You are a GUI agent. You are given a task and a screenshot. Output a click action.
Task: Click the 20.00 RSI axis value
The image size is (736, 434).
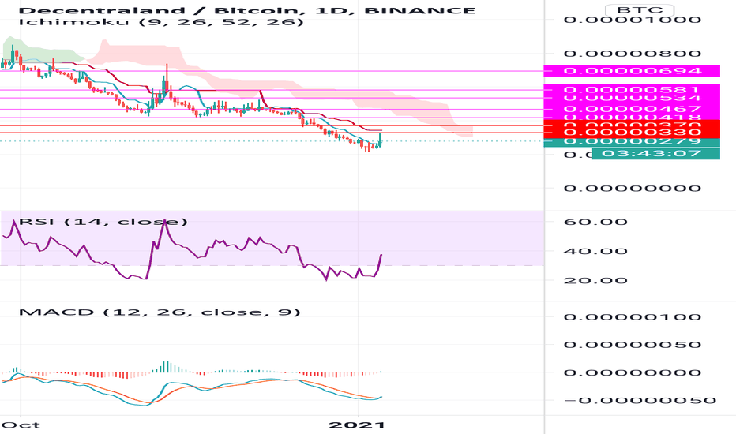point(595,281)
